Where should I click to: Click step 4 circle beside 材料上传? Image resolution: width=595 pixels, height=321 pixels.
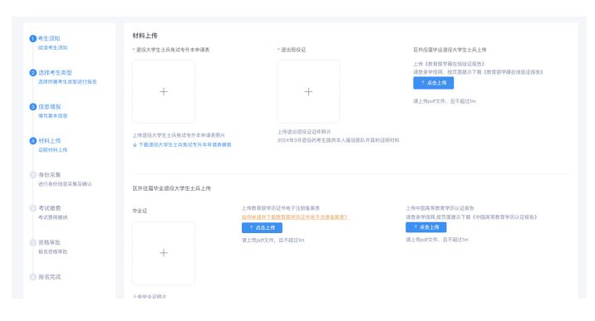point(33,141)
